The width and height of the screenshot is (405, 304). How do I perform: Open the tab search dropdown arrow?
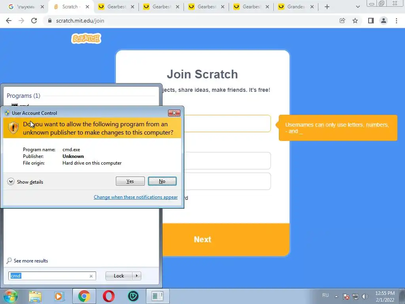coord(358,7)
